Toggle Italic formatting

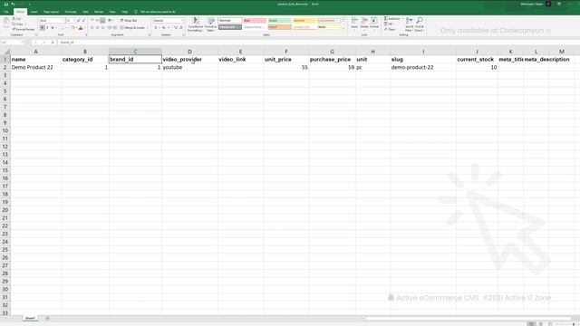[x=47, y=28]
